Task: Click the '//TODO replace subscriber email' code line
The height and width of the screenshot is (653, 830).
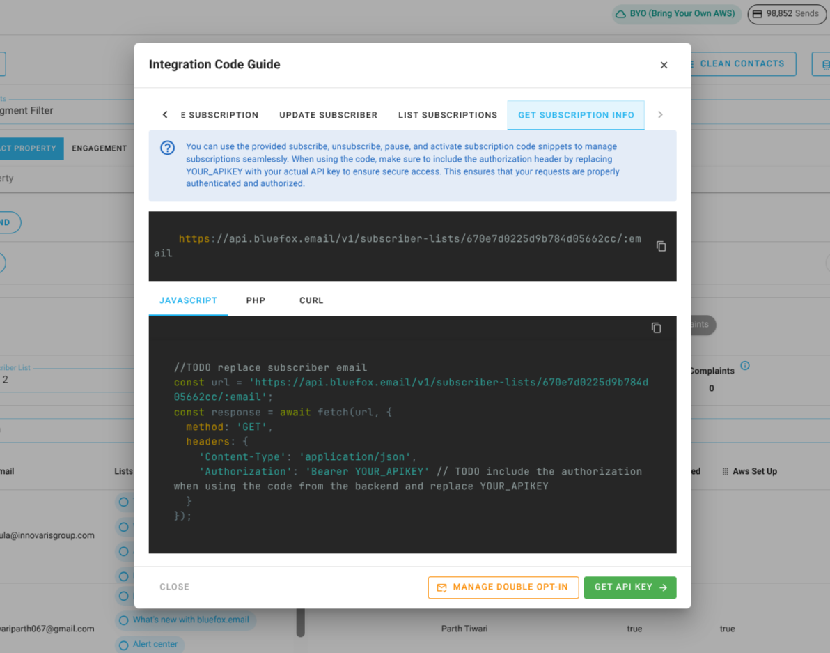Action: tap(270, 367)
